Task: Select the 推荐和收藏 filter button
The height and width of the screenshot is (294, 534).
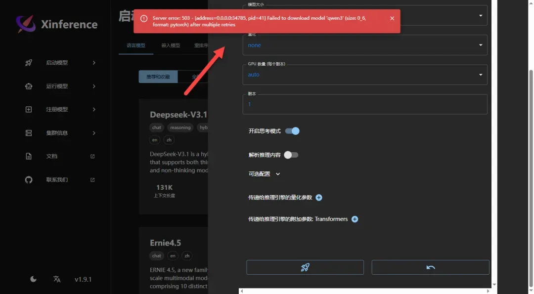Action: 158,77
